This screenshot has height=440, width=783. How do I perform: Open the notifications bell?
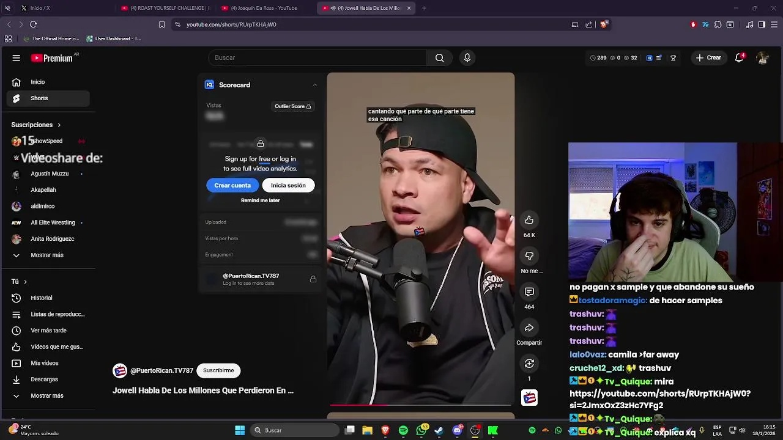pyautogui.click(x=740, y=57)
